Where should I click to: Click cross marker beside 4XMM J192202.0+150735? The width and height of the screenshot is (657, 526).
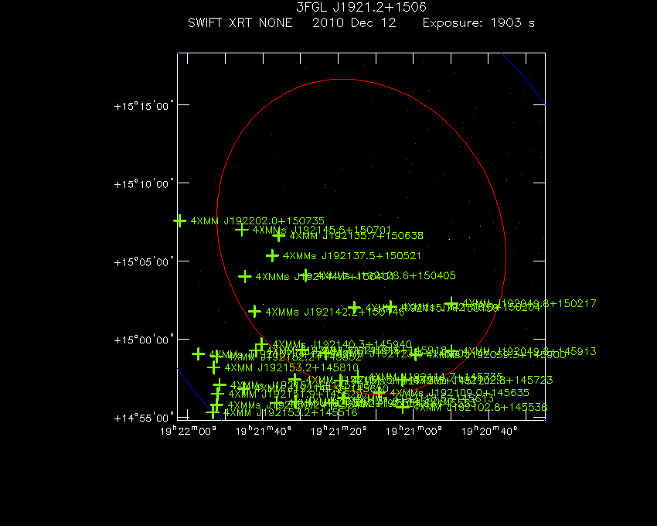[180, 220]
